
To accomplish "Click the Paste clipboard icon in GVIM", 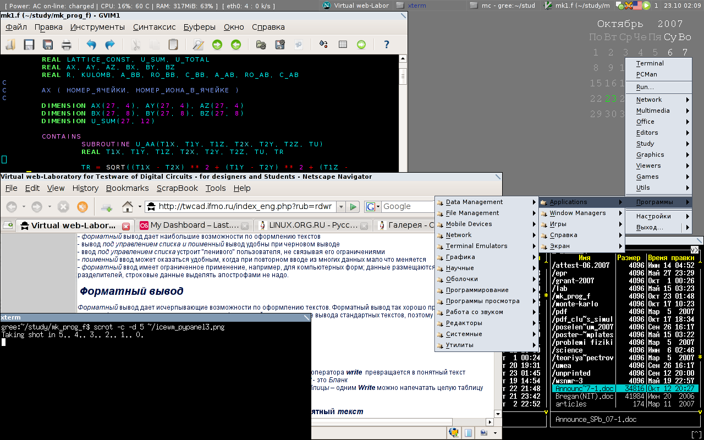I will (173, 45).
